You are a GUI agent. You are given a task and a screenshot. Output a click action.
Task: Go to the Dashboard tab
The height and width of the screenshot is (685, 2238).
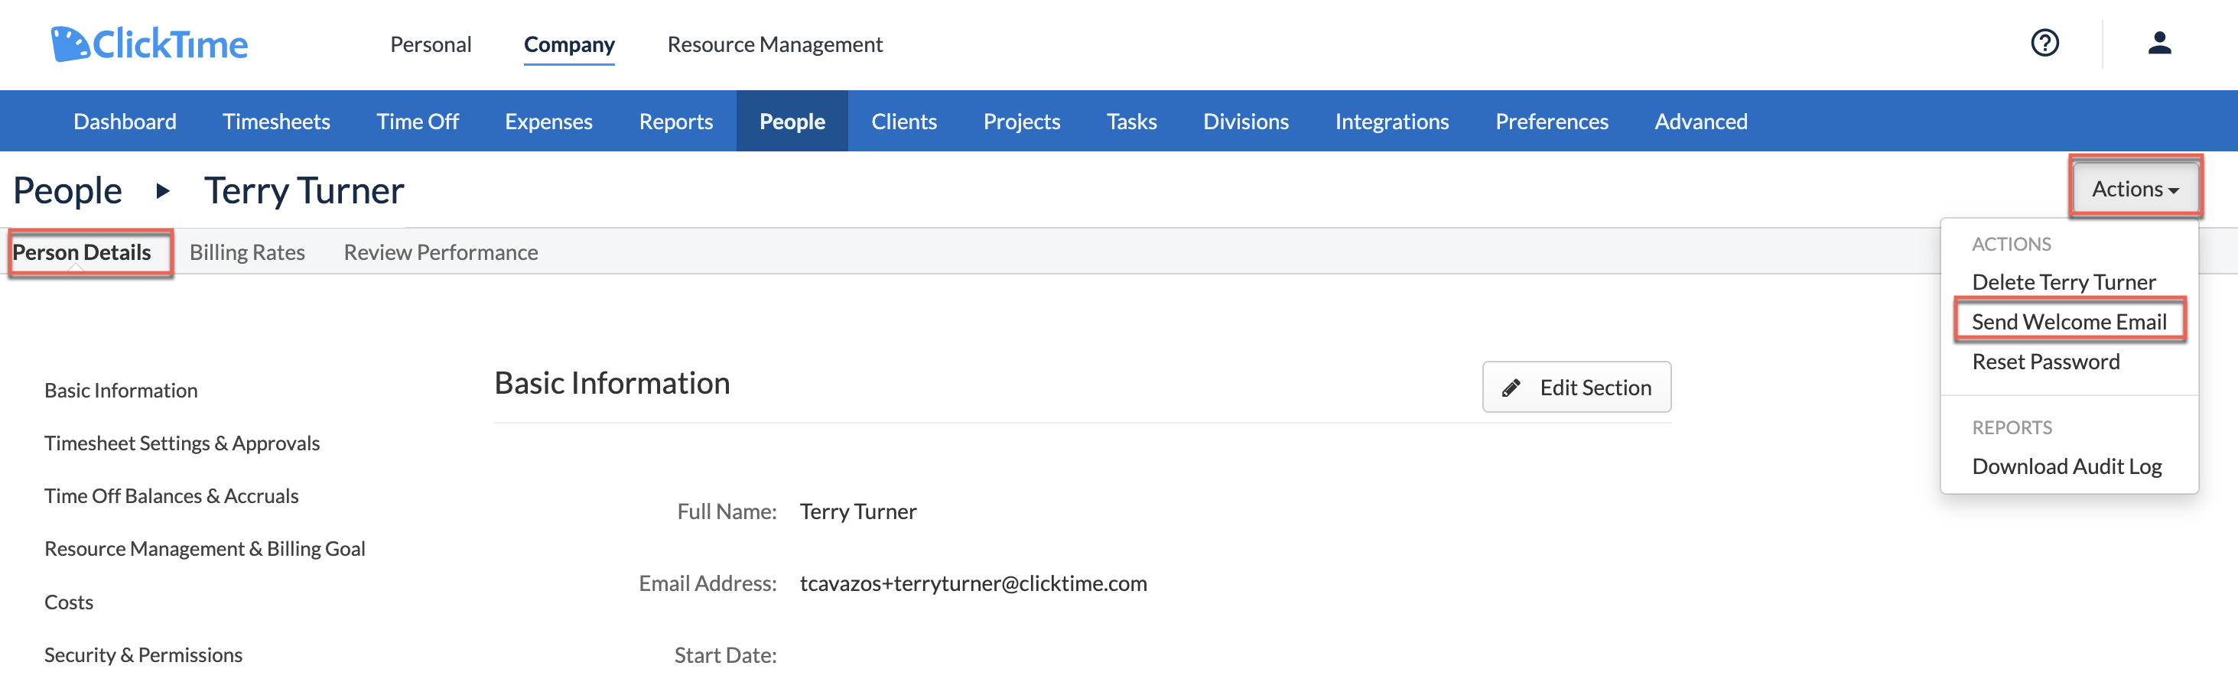[x=125, y=121]
